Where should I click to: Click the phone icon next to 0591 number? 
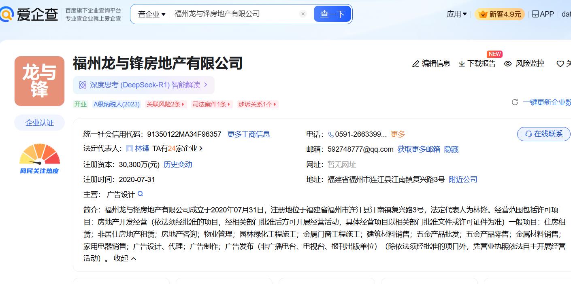tap(331, 134)
